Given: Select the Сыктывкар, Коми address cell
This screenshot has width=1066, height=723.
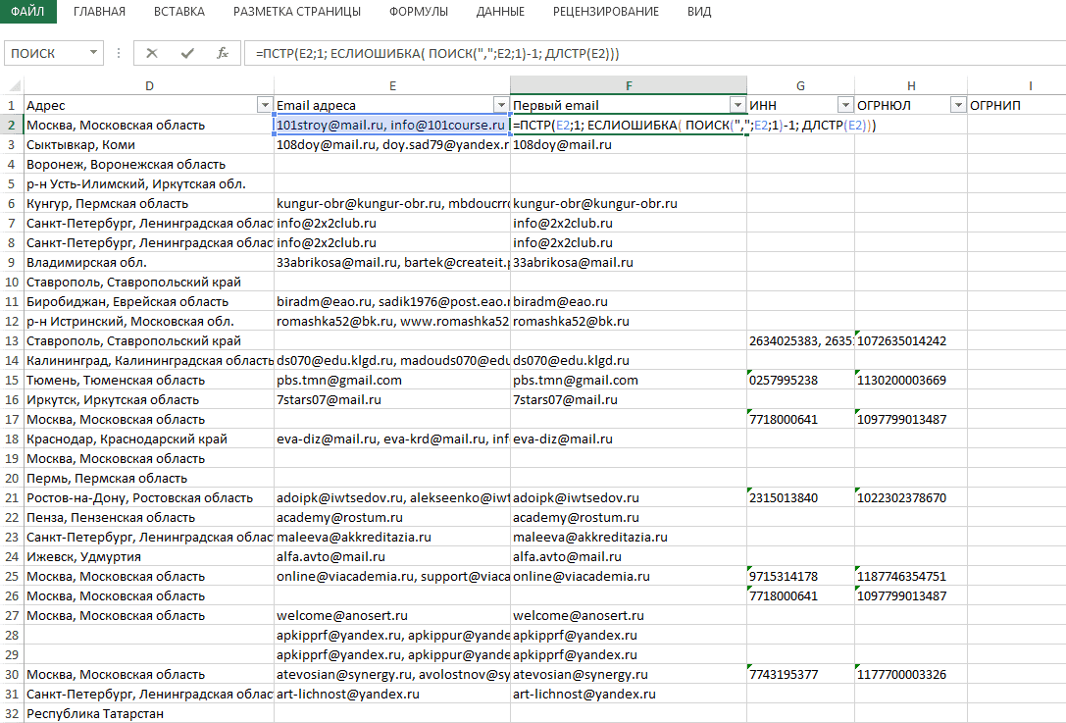Looking at the screenshot, I should [x=150, y=145].
